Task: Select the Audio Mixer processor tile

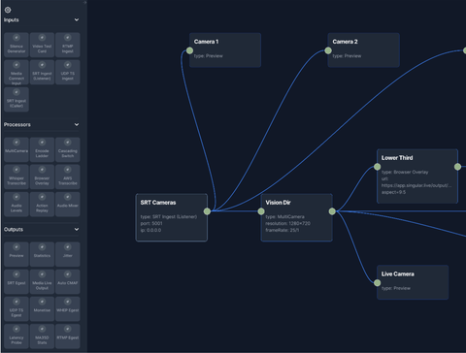Action: tap(68, 205)
